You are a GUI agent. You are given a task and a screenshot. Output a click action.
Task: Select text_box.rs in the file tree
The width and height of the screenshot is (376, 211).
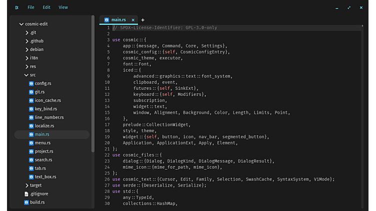(45, 177)
